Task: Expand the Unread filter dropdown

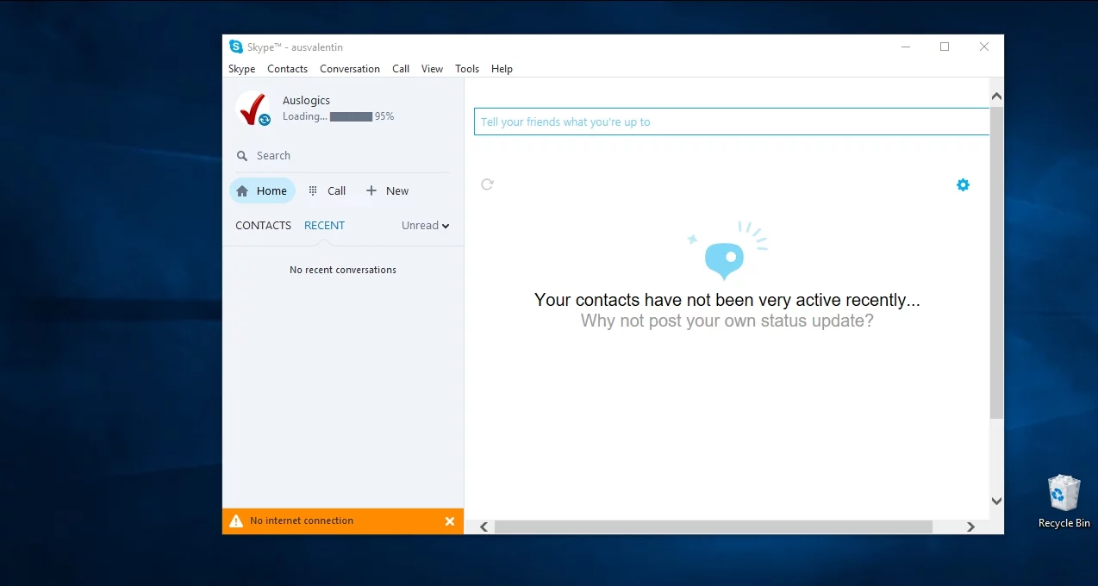Action: tap(426, 226)
